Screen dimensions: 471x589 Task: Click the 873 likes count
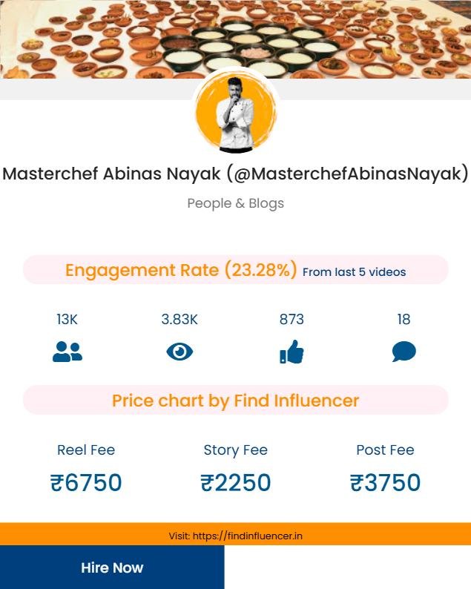(292, 319)
